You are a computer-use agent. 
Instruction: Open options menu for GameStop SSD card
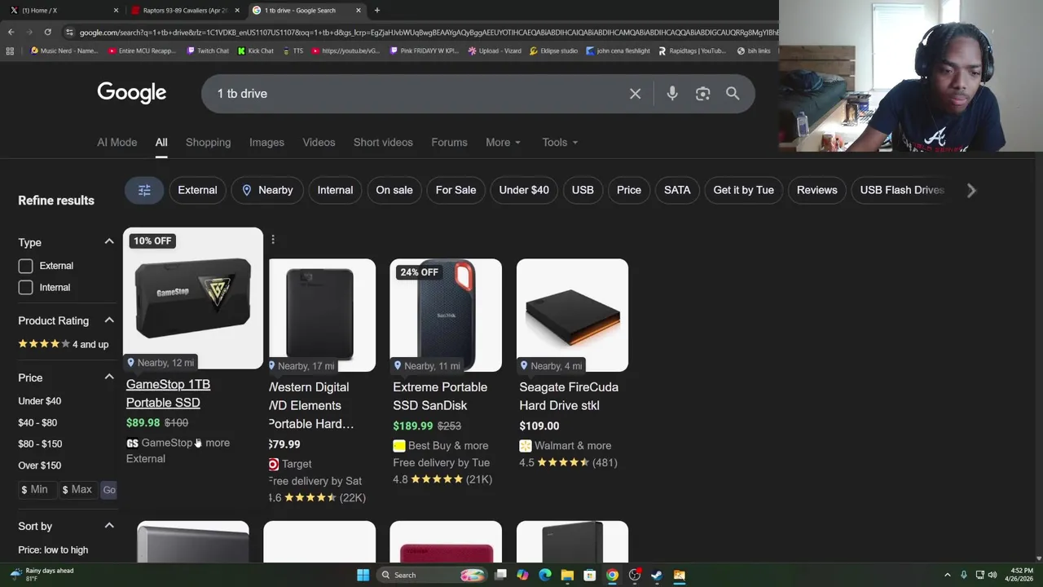[x=273, y=240]
